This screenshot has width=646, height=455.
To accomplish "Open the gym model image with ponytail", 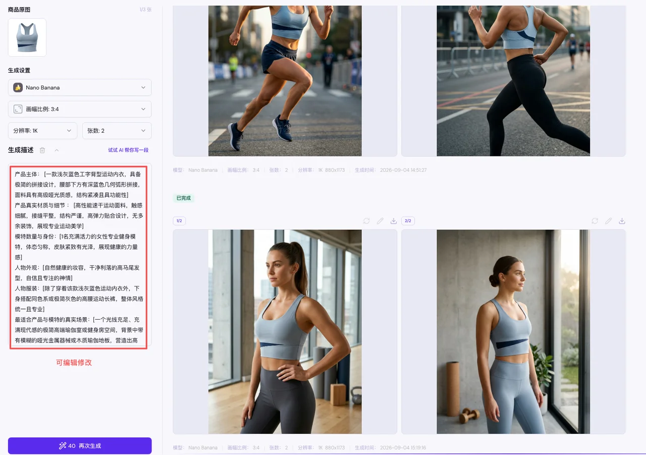I will click(x=285, y=332).
